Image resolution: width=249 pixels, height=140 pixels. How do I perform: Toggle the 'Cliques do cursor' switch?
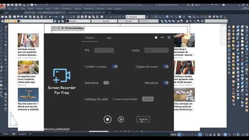pyautogui.click(x=166, y=66)
